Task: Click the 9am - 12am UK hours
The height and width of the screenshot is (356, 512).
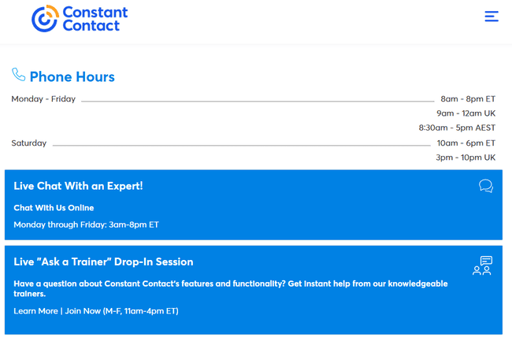Action: tap(466, 113)
